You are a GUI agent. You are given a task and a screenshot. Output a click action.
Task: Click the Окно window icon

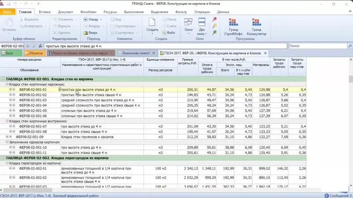coord(188,22)
